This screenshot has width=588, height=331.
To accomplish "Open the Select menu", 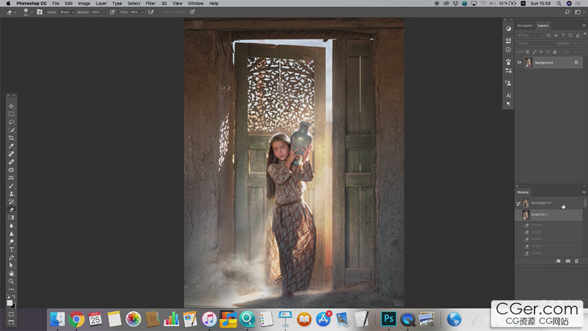I will point(134,3).
